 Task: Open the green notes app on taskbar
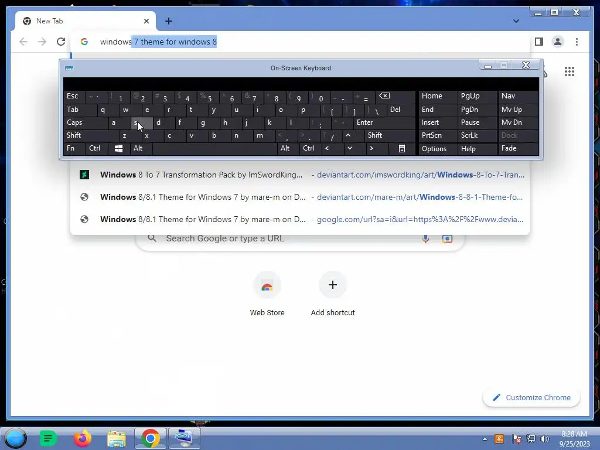coord(48,438)
